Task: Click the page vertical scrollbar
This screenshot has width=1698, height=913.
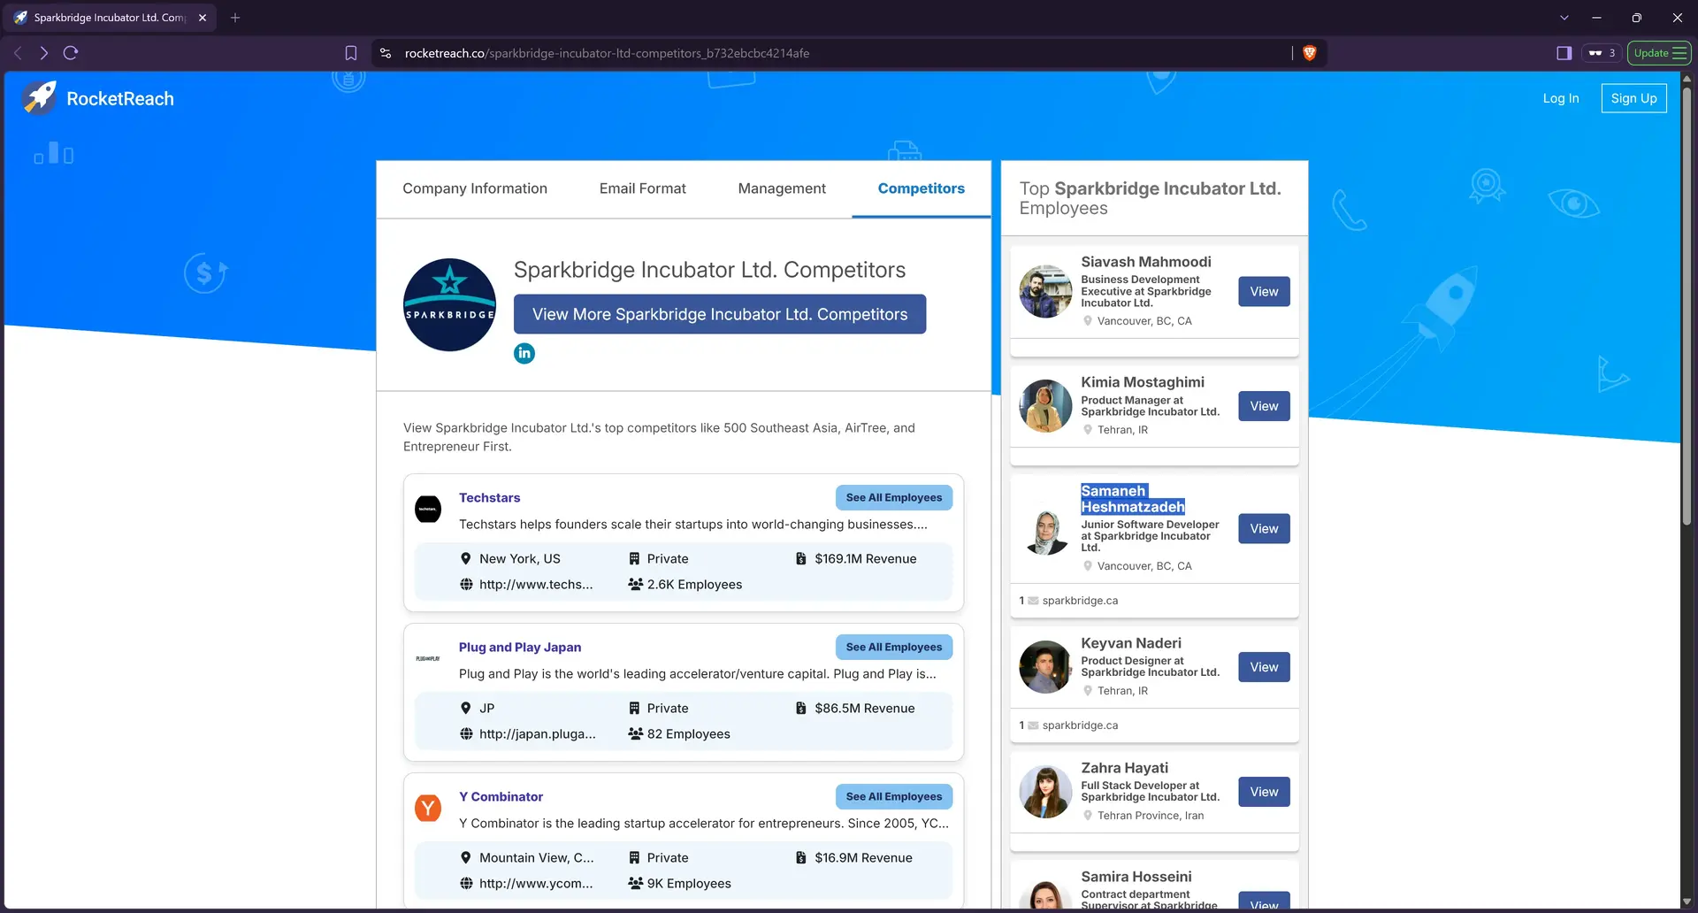Action: click(1687, 305)
